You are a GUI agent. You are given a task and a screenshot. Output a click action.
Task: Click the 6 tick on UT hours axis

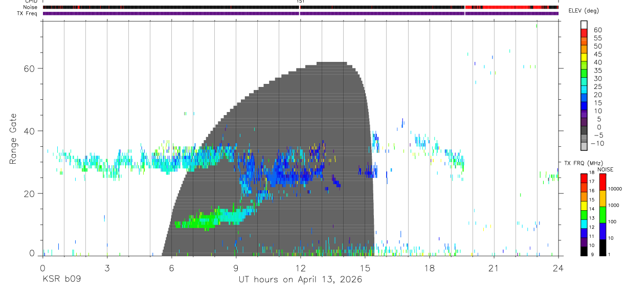tap(172, 267)
